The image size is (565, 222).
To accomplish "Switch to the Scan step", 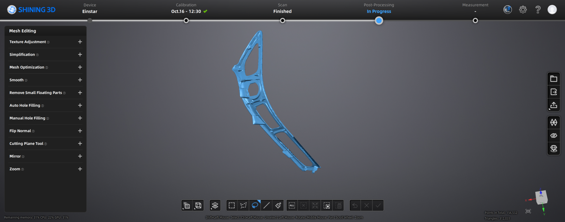I will 282,20.
